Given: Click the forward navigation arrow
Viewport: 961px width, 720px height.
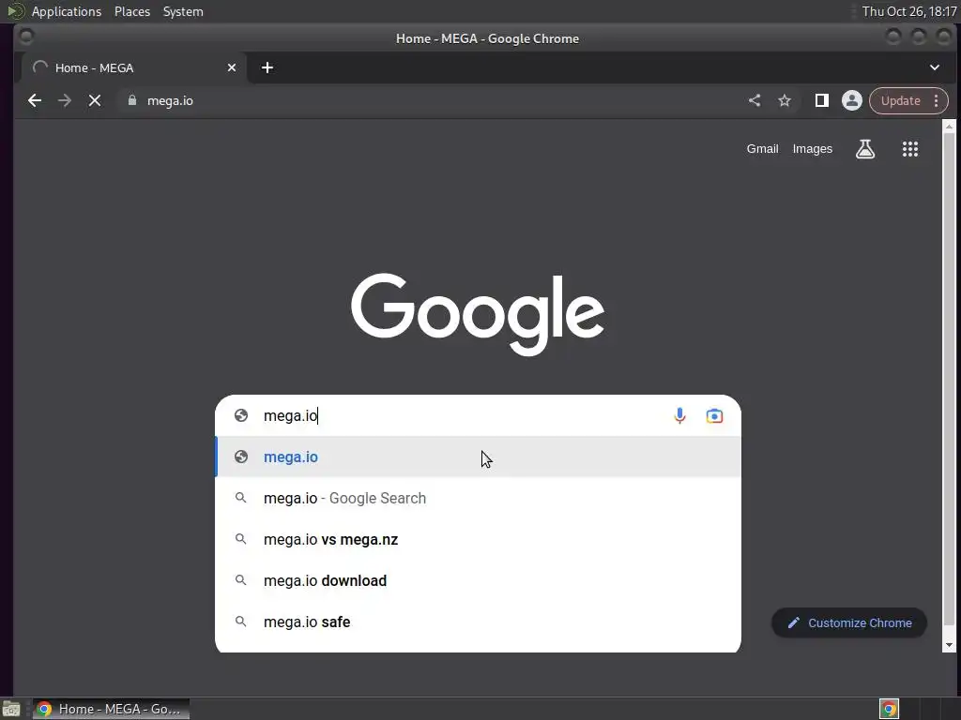Looking at the screenshot, I should (65, 101).
